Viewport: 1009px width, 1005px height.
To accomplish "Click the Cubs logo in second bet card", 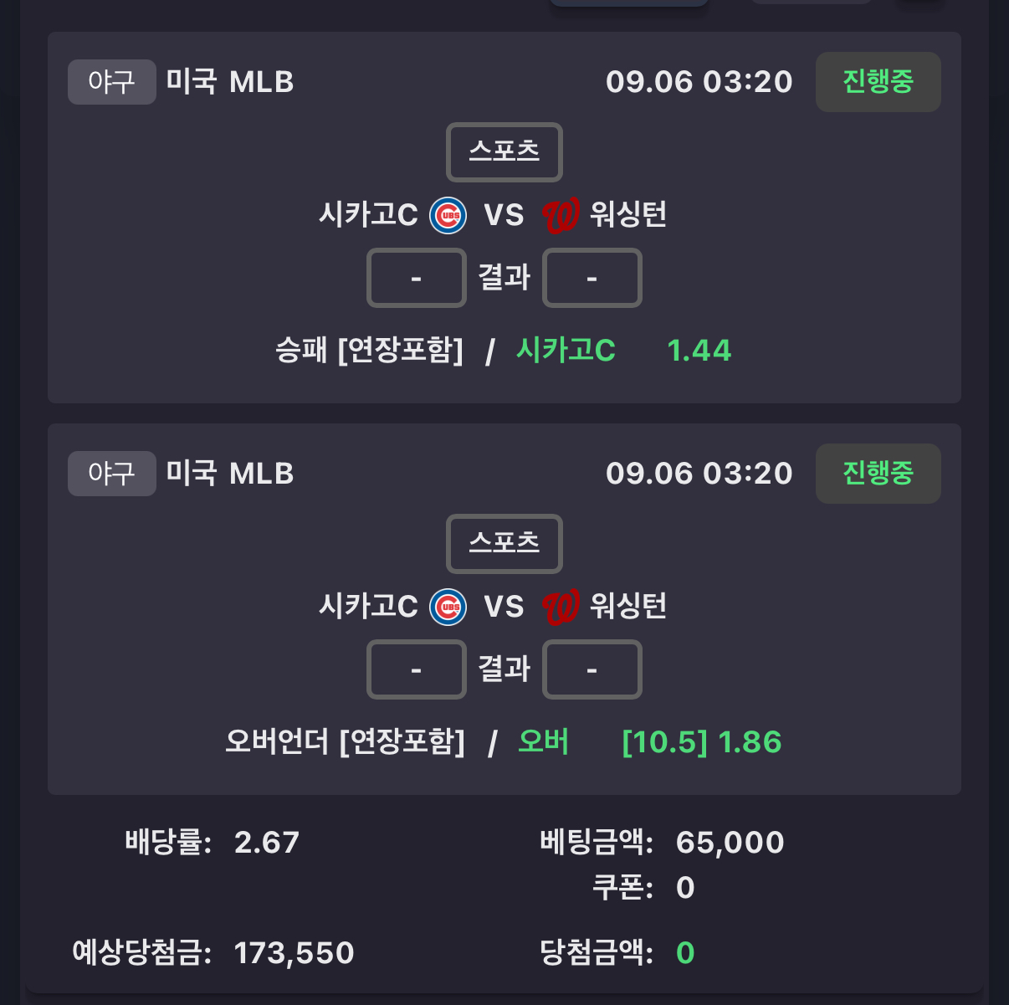I will tap(448, 607).
